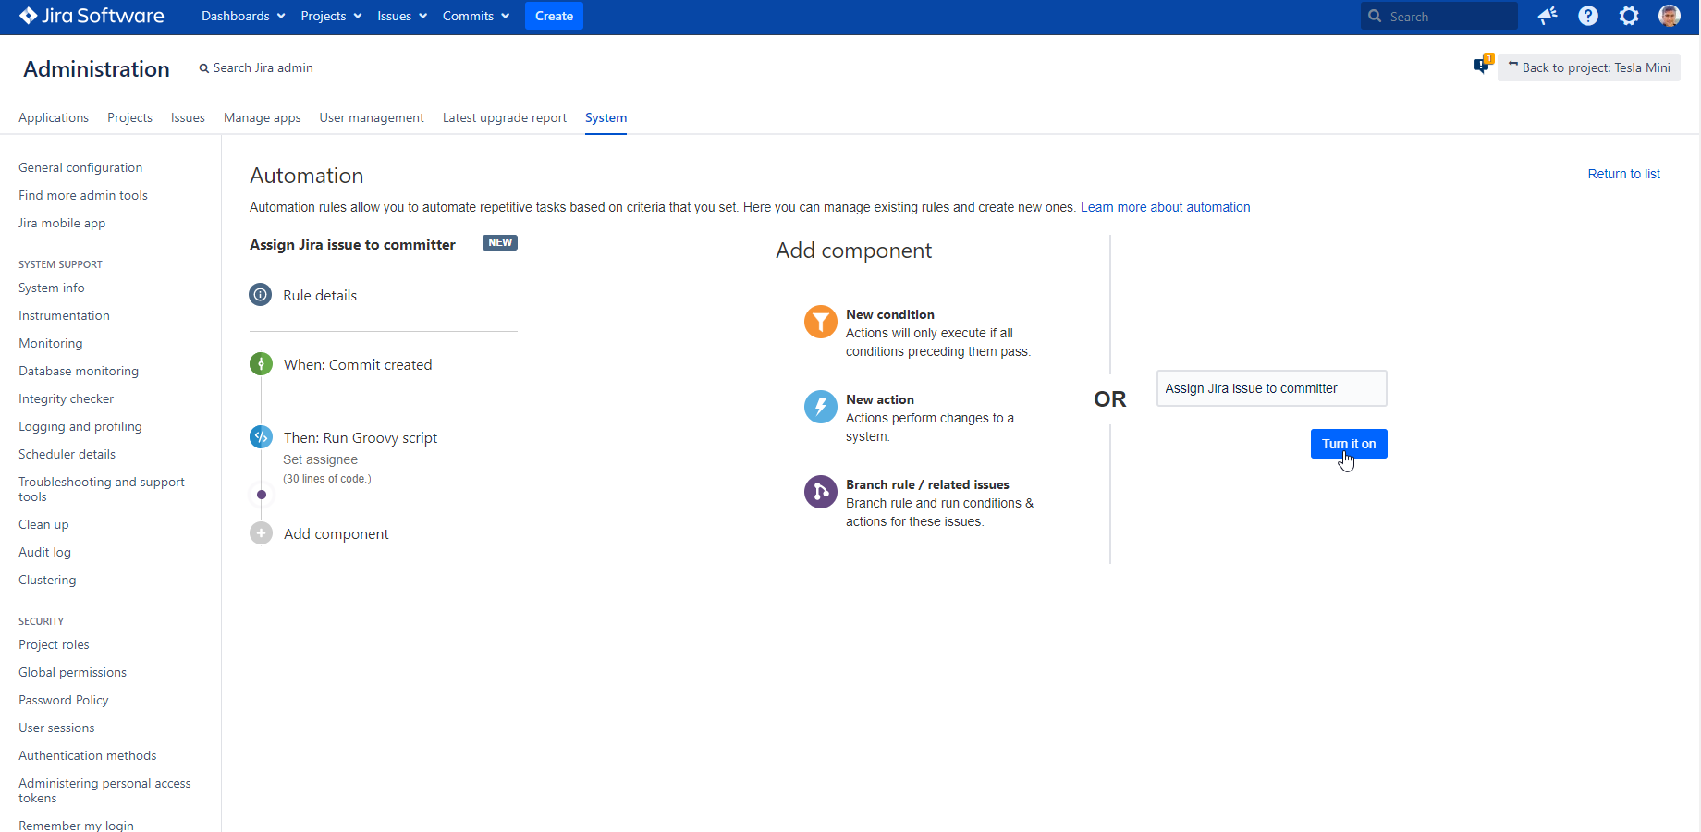
Task: Open the System info sidebar link
Action: (x=51, y=288)
